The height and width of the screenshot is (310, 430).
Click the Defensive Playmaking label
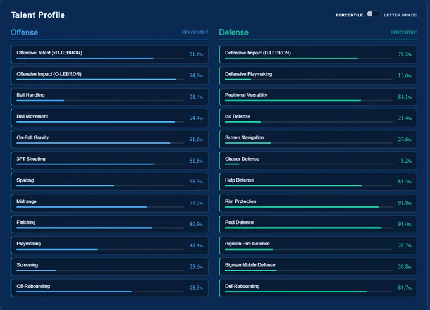coord(249,74)
